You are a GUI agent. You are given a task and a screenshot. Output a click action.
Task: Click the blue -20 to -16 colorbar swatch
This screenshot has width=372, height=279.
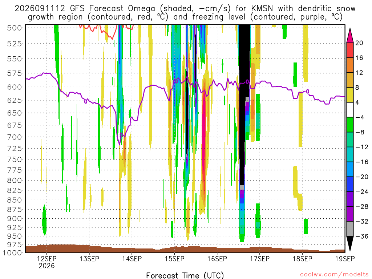350,169
